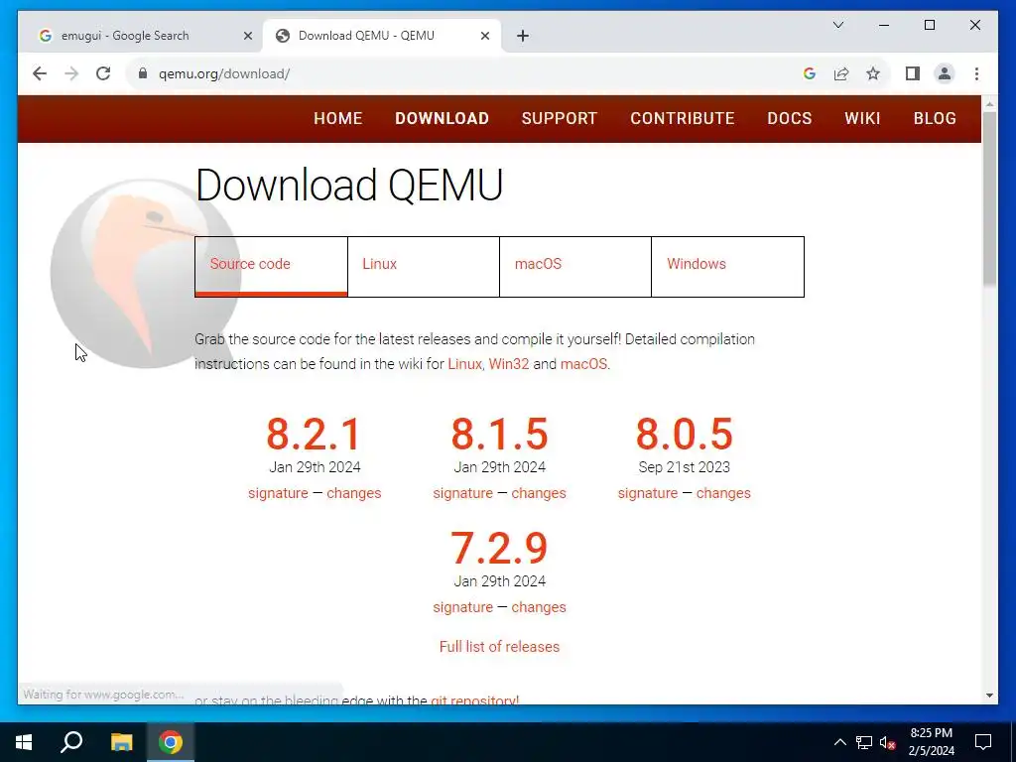Open changes link for 8.1.5

pyautogui.click(x=539, y=493)
